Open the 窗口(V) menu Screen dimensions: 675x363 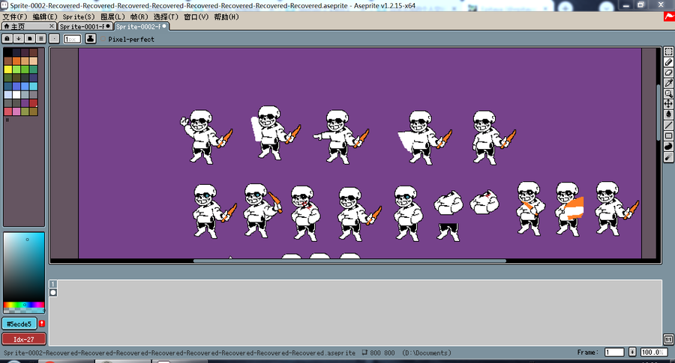[x=196, y=16]
